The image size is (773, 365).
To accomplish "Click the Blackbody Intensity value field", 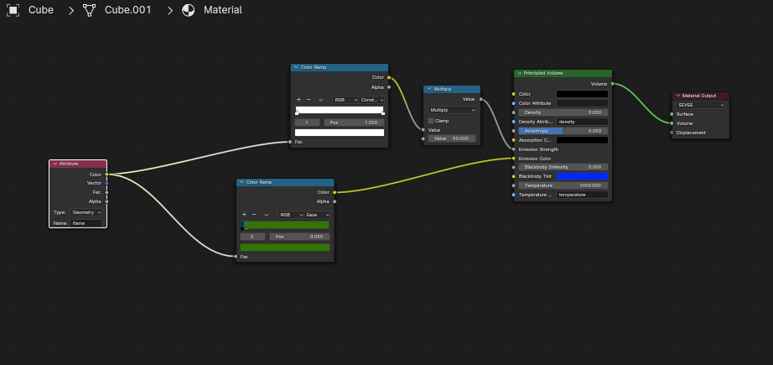I will (563, 167).
